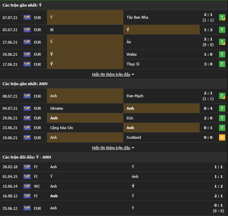Click the green T badge for Bỉ vs Ý
The width and height of the screenshot is (228, 216).
222,30
